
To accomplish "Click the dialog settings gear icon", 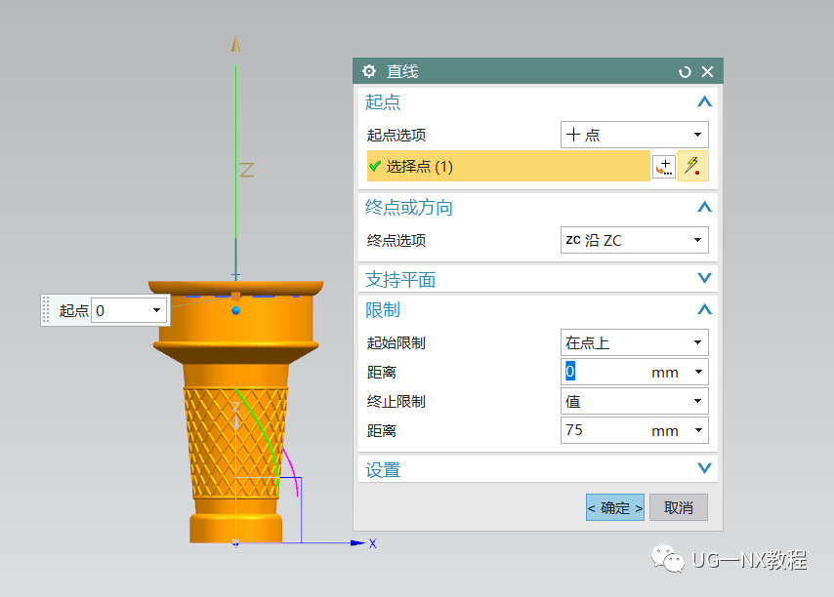I will (x=369, y=71).
